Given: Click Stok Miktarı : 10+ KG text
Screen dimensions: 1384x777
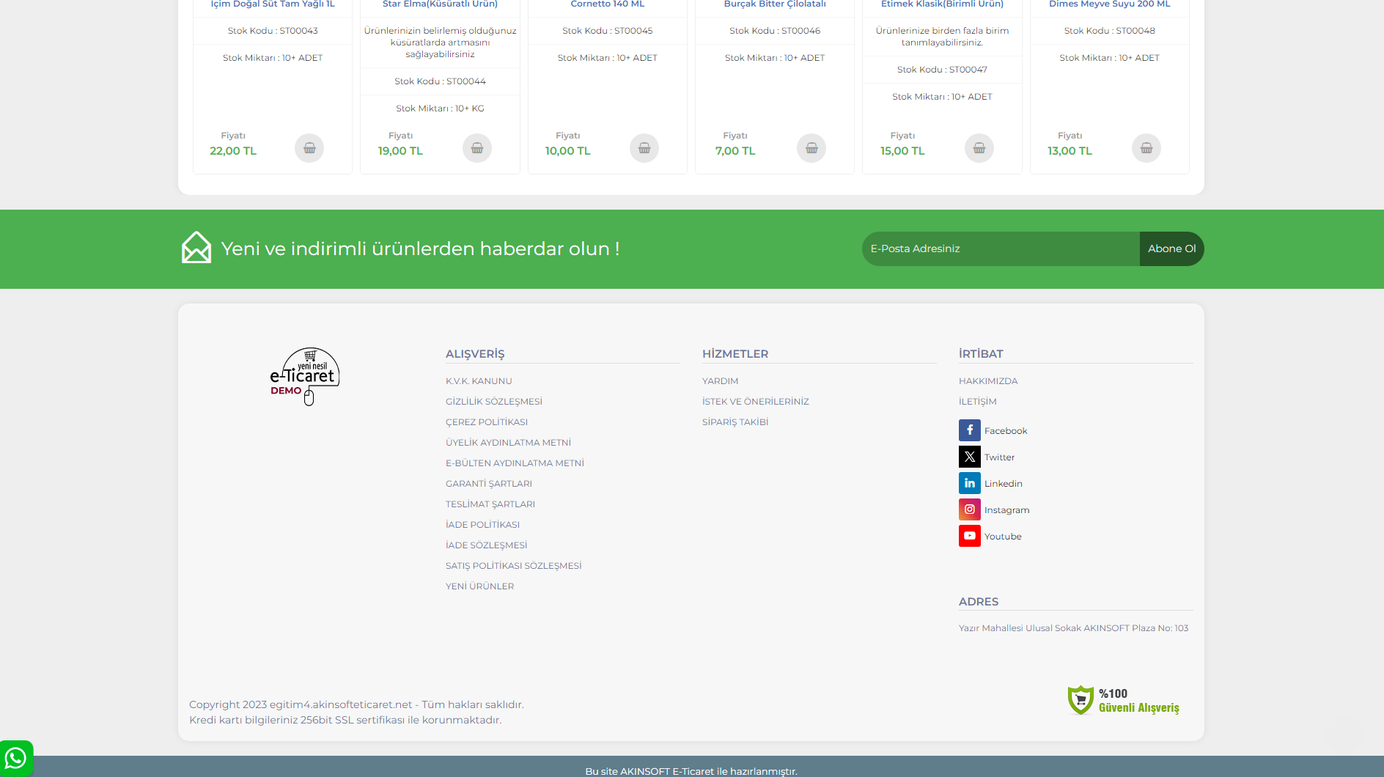Looking at the screenshot, I should point(440,108).
